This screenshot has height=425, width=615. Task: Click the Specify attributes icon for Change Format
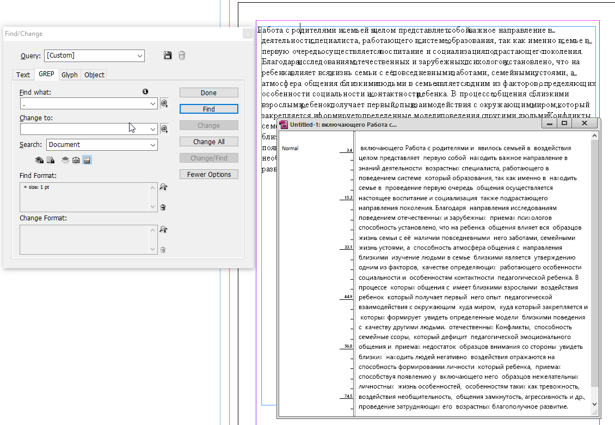(x=162, y=230)
